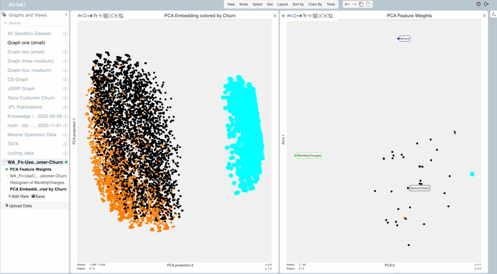
Task: Collapse the Graphs and Views sidebar chevron
Action: tap(66, 15)
